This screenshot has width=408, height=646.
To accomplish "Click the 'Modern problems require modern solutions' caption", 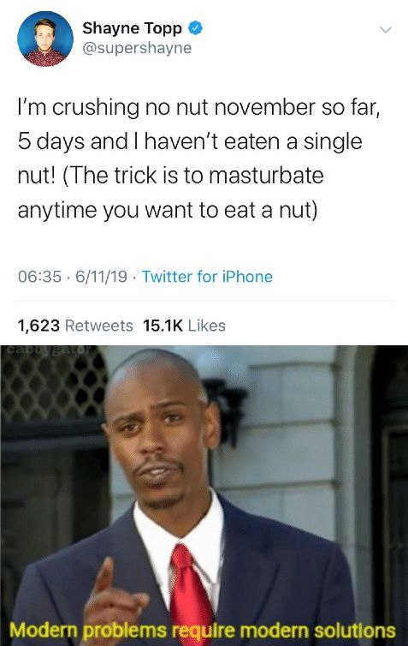I will coord(203,630).
